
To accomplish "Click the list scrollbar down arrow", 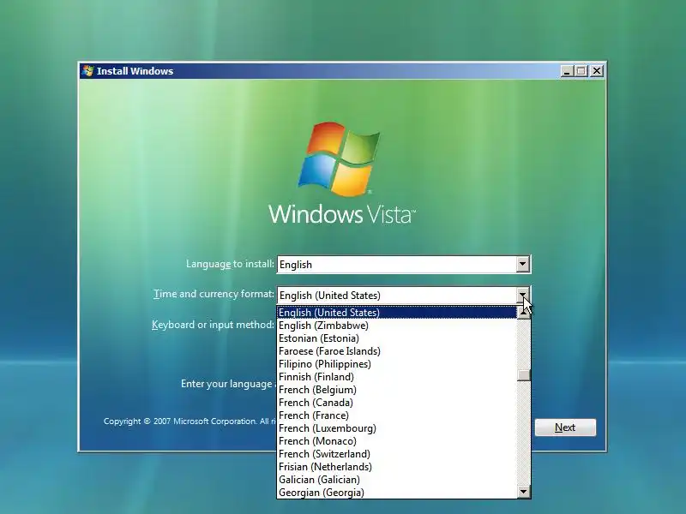I will [x=523, y=492].
